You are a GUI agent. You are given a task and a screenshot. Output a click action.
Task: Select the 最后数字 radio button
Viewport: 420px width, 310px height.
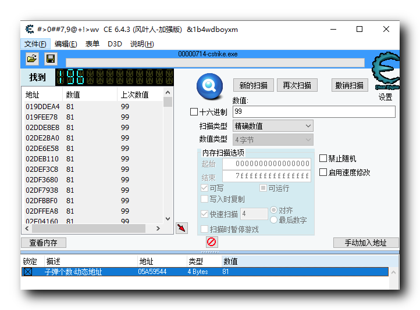[x=273, y=219]
